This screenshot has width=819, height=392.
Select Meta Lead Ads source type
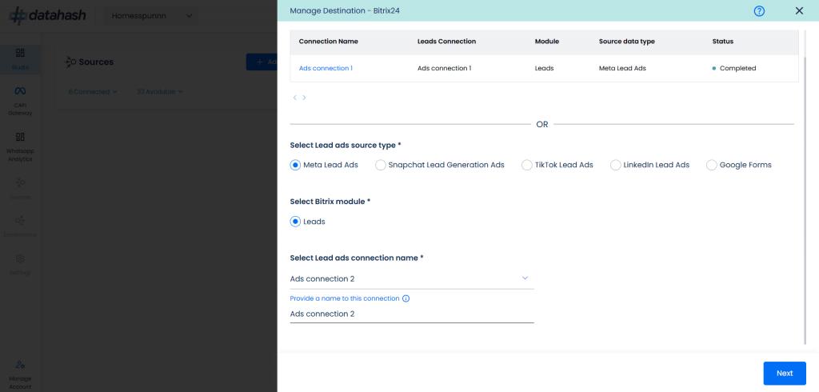(x=295, y=165)
